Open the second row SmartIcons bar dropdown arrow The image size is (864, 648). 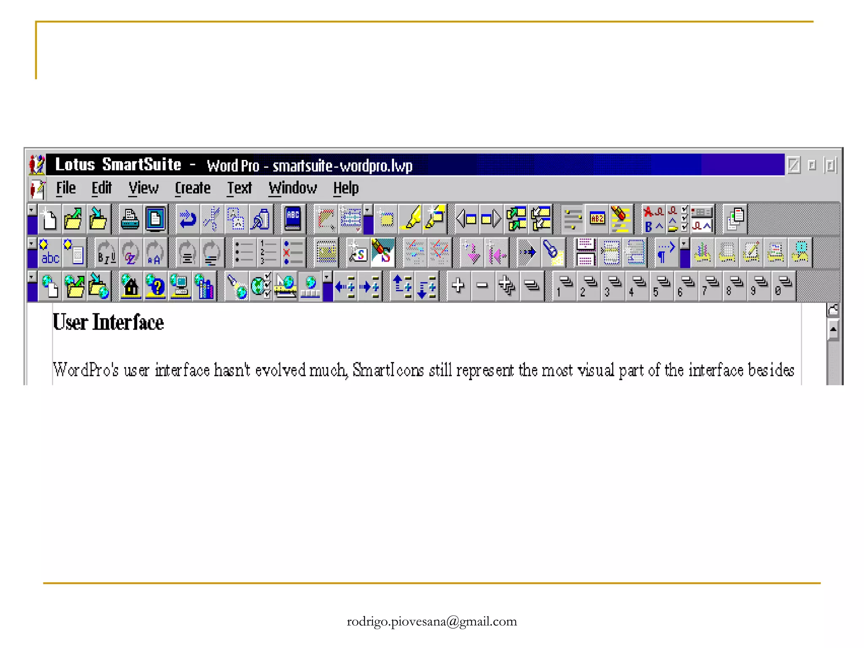click(x=32, y=243)
